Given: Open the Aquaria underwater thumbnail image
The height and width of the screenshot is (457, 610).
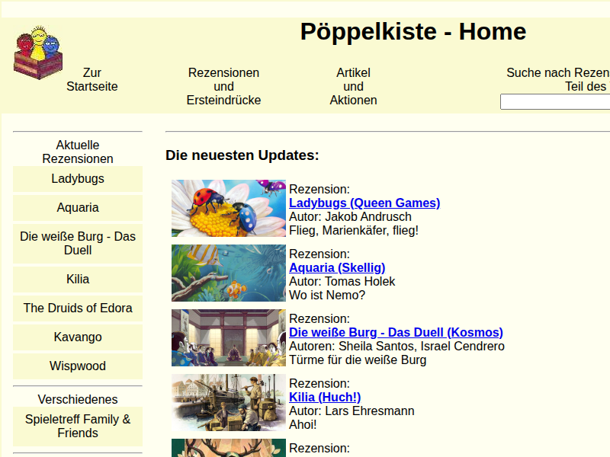Looking at the screenshot, I should pyautogui.click(x=228, y=273).
